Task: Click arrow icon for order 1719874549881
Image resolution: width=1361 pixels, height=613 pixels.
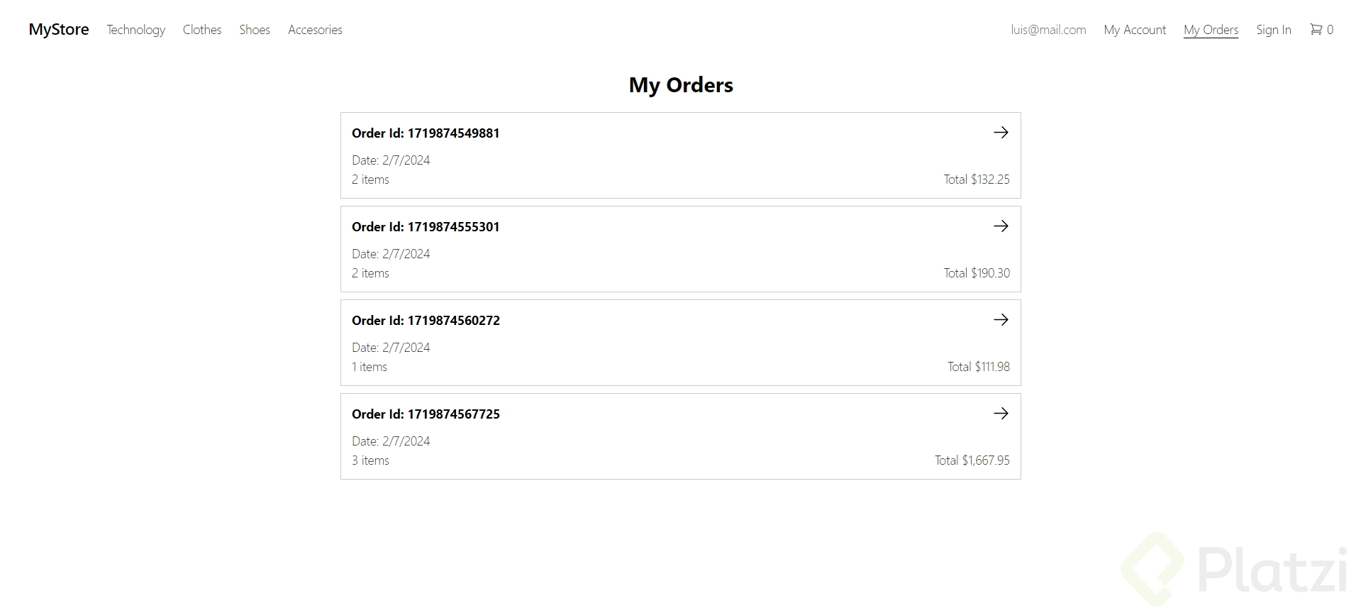Action: (1001, 133)
